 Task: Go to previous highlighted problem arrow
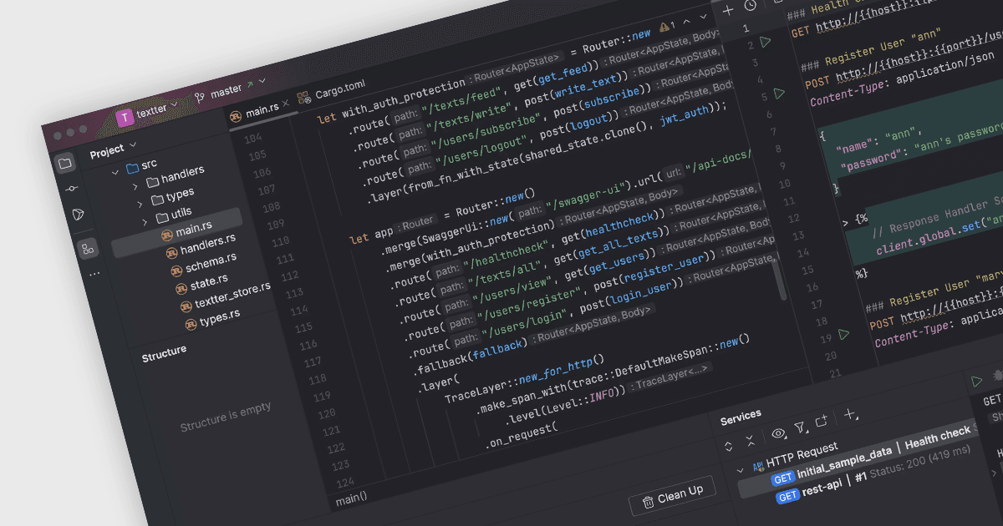tap(687, 21)
